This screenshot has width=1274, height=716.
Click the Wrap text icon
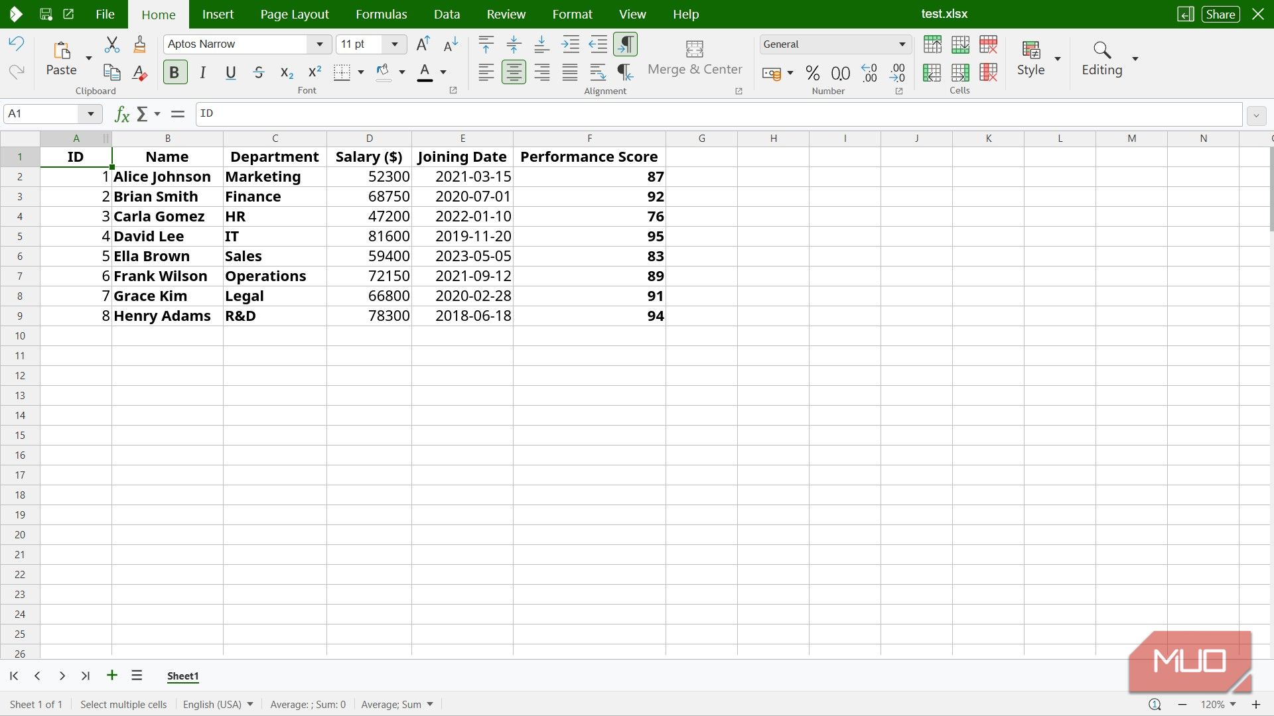[x=597, y=72]
